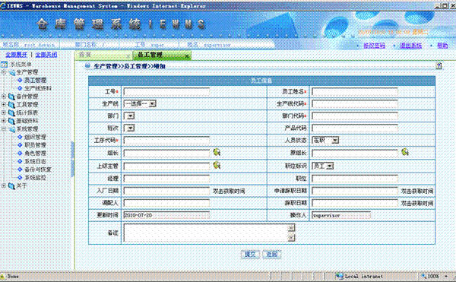Click the 备注 scrollbar up arrow
The width and height of the screenshot is (456, 282).
click(x=291, y=227)
